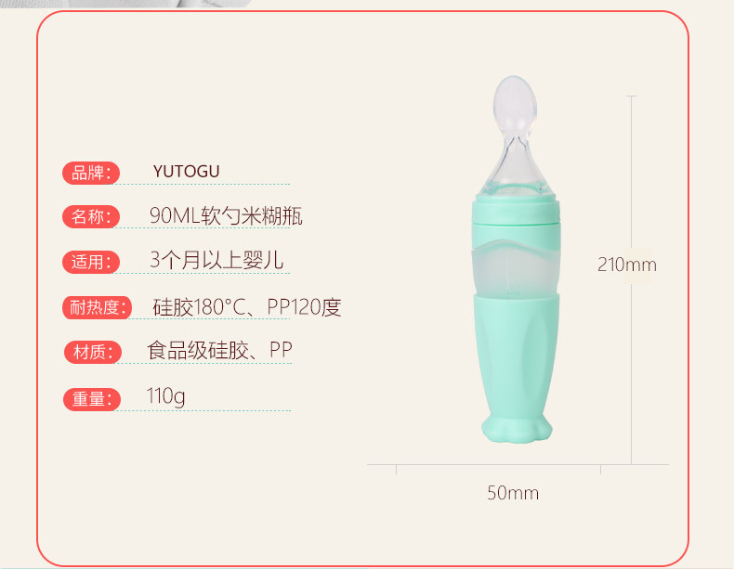Click the red 材质 material label

(x=93, y=352)
